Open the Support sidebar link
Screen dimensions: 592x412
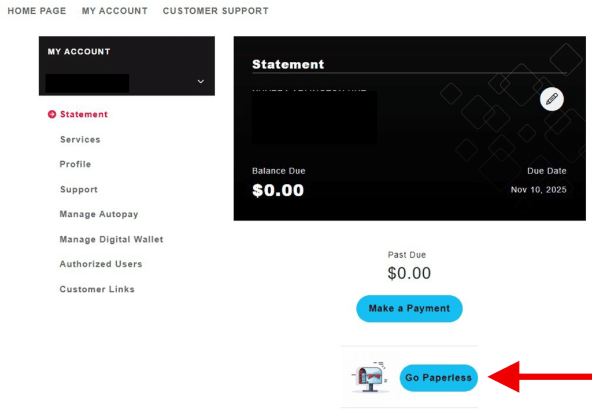(79, 190)
